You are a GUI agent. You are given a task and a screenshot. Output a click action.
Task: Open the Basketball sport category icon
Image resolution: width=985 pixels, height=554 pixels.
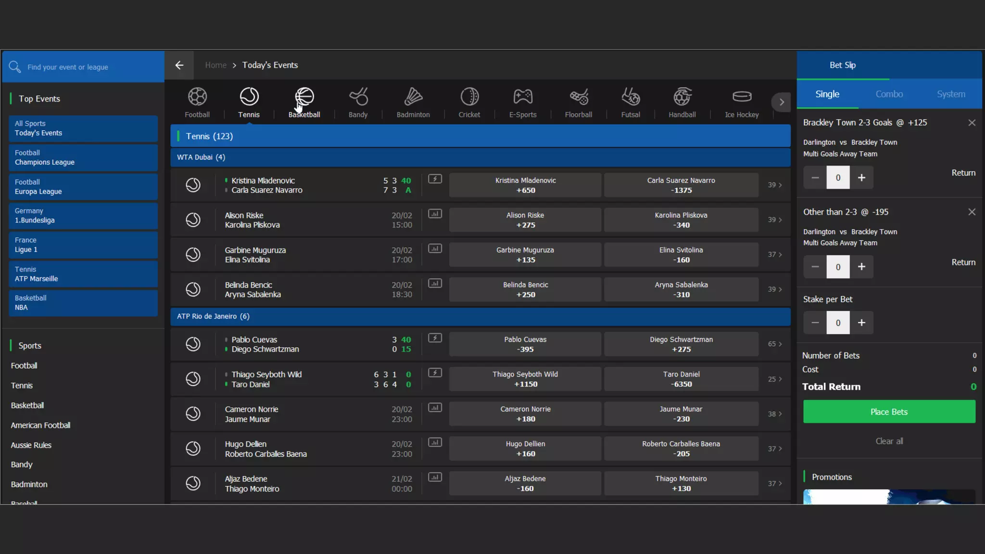click(x=304, y=97)
